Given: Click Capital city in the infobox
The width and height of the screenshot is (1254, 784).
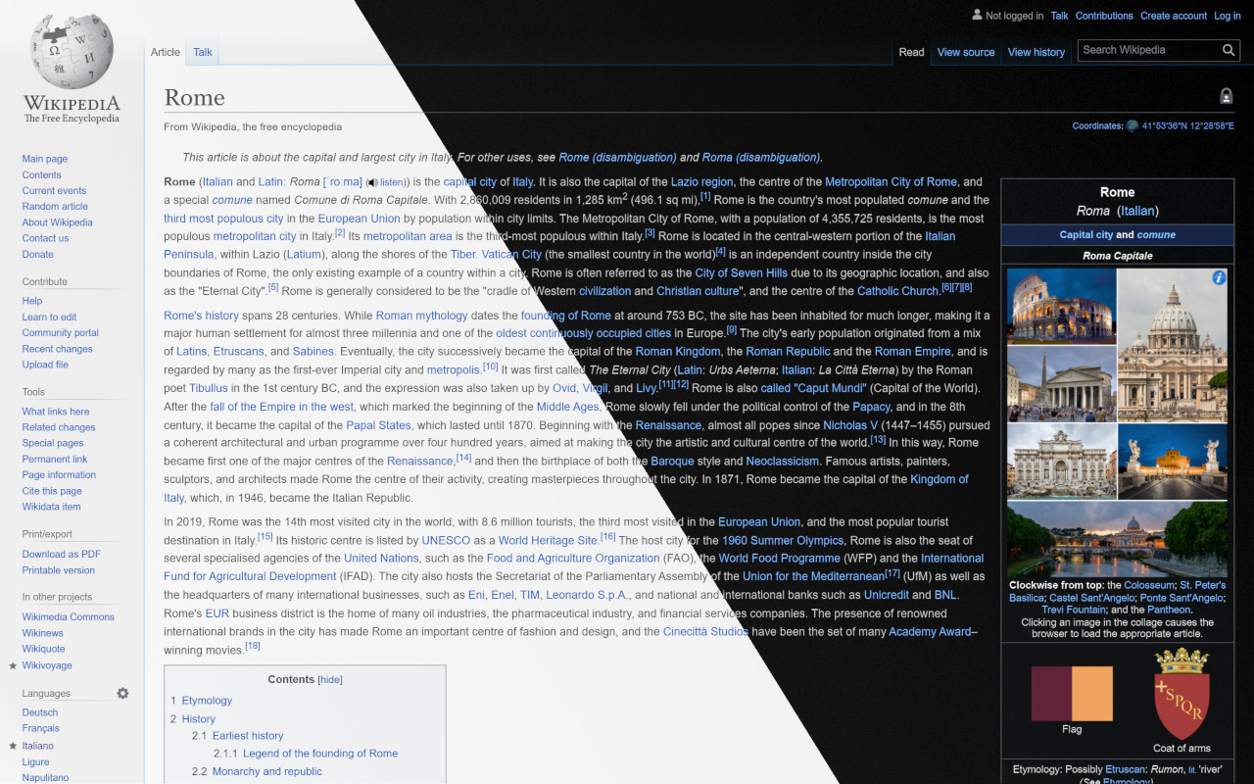Looking at the screenshot, I should pos(1086,235).
